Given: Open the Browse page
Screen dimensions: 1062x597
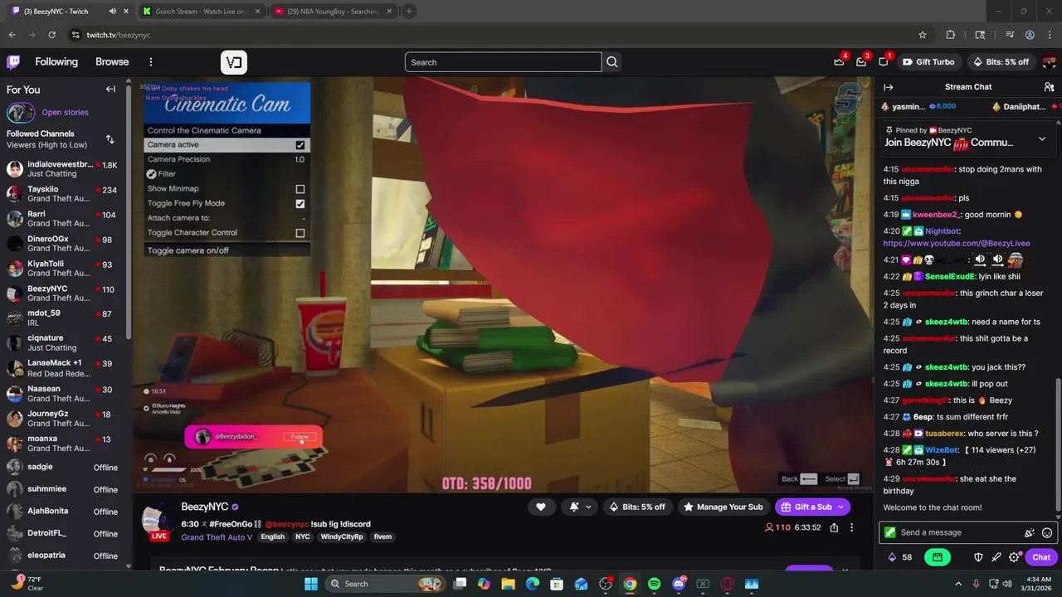Looking at the screenshot, I should tap(112, 62).
